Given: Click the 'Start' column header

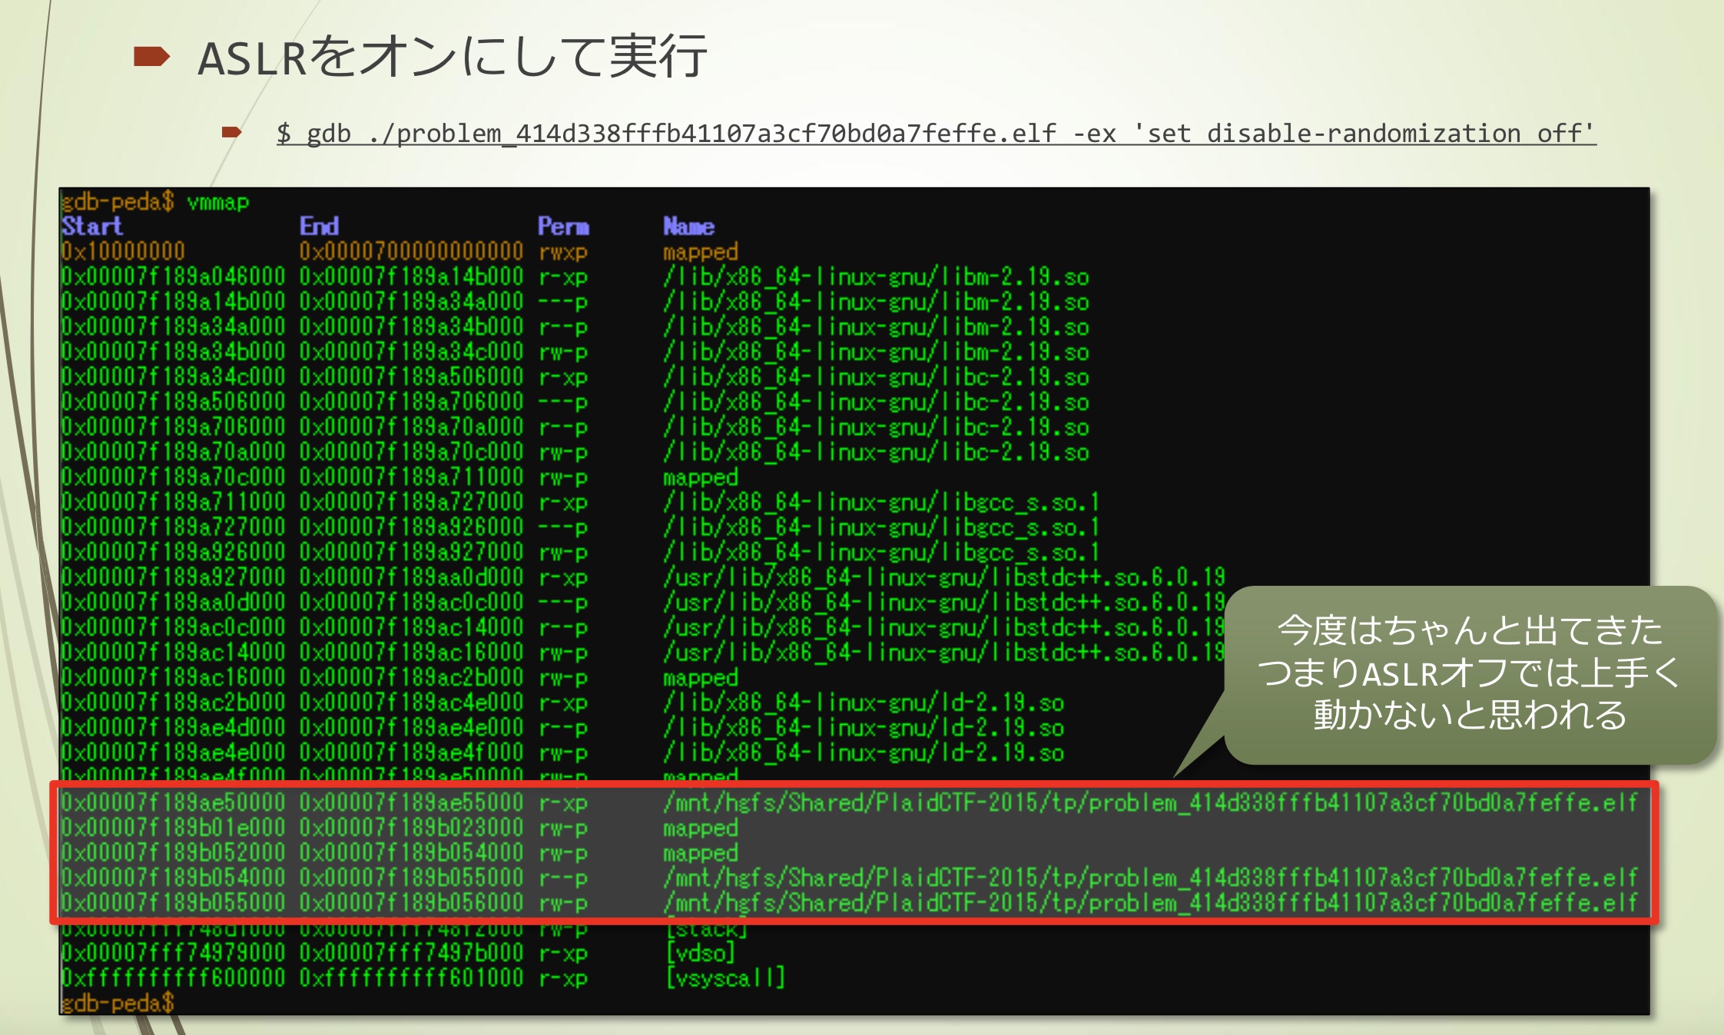Looking at the screenshot, I should [92, 227].
